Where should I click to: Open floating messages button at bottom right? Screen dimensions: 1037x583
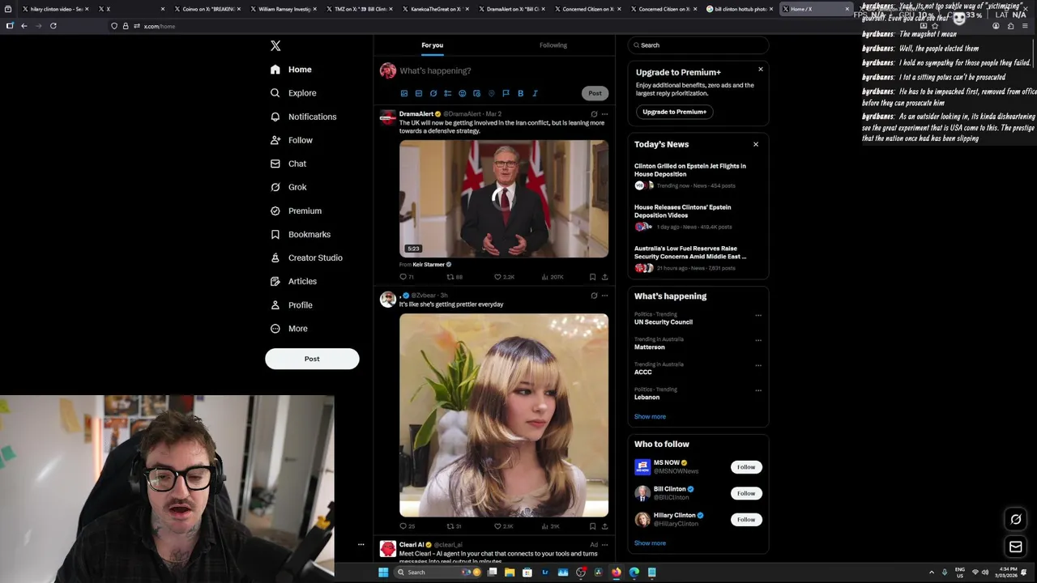point(1015,547)
